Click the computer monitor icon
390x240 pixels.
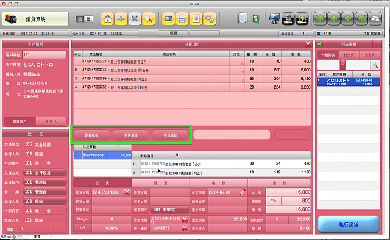click(275, 19)
